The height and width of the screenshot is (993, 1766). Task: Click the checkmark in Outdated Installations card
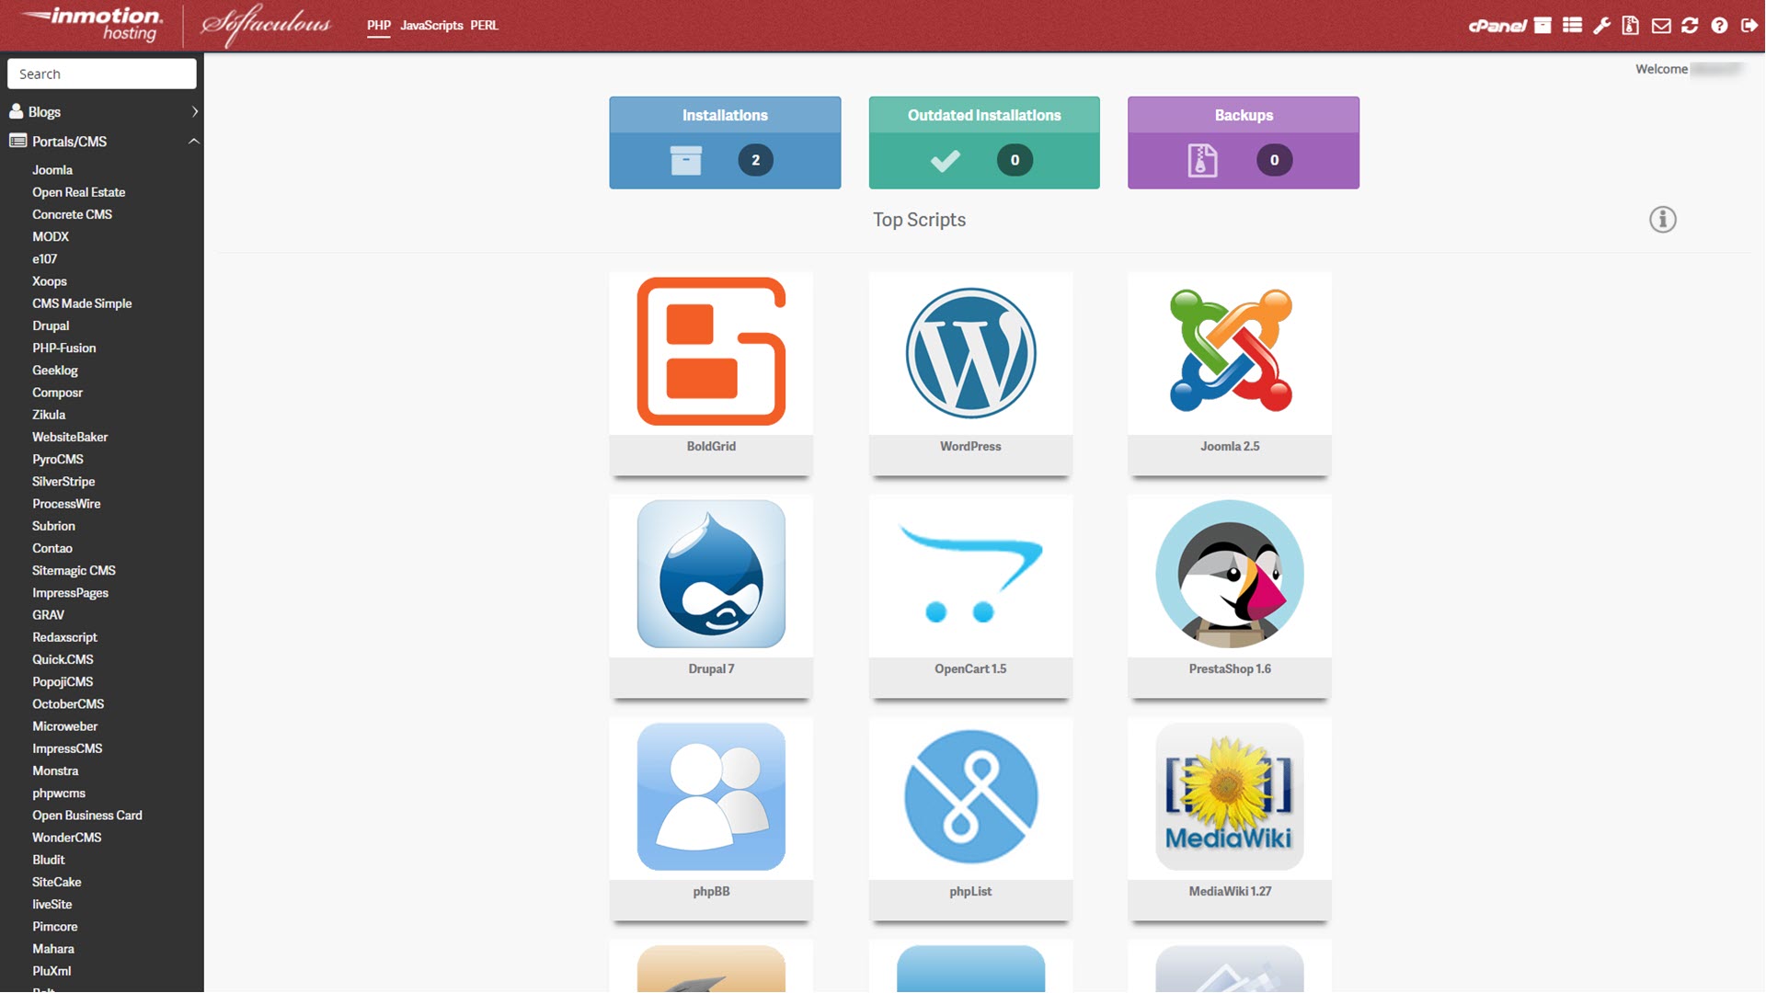(945, 161)
